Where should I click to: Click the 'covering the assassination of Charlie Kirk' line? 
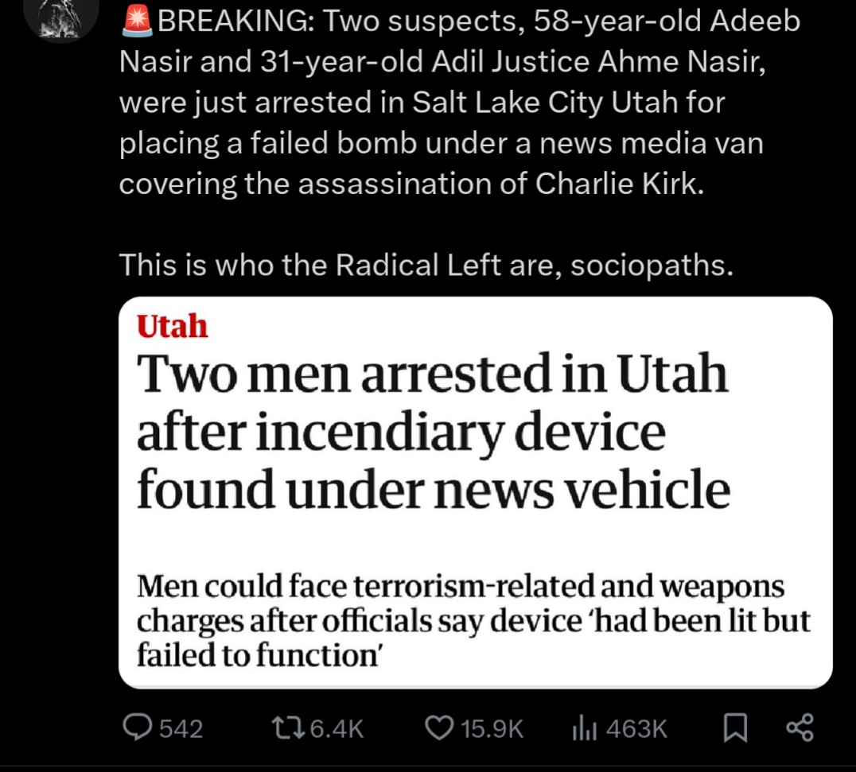(411, 184)
